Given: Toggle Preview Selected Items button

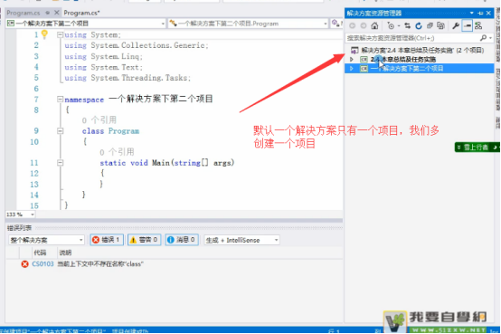Looking at the screenshot, I should coord(468,26).
